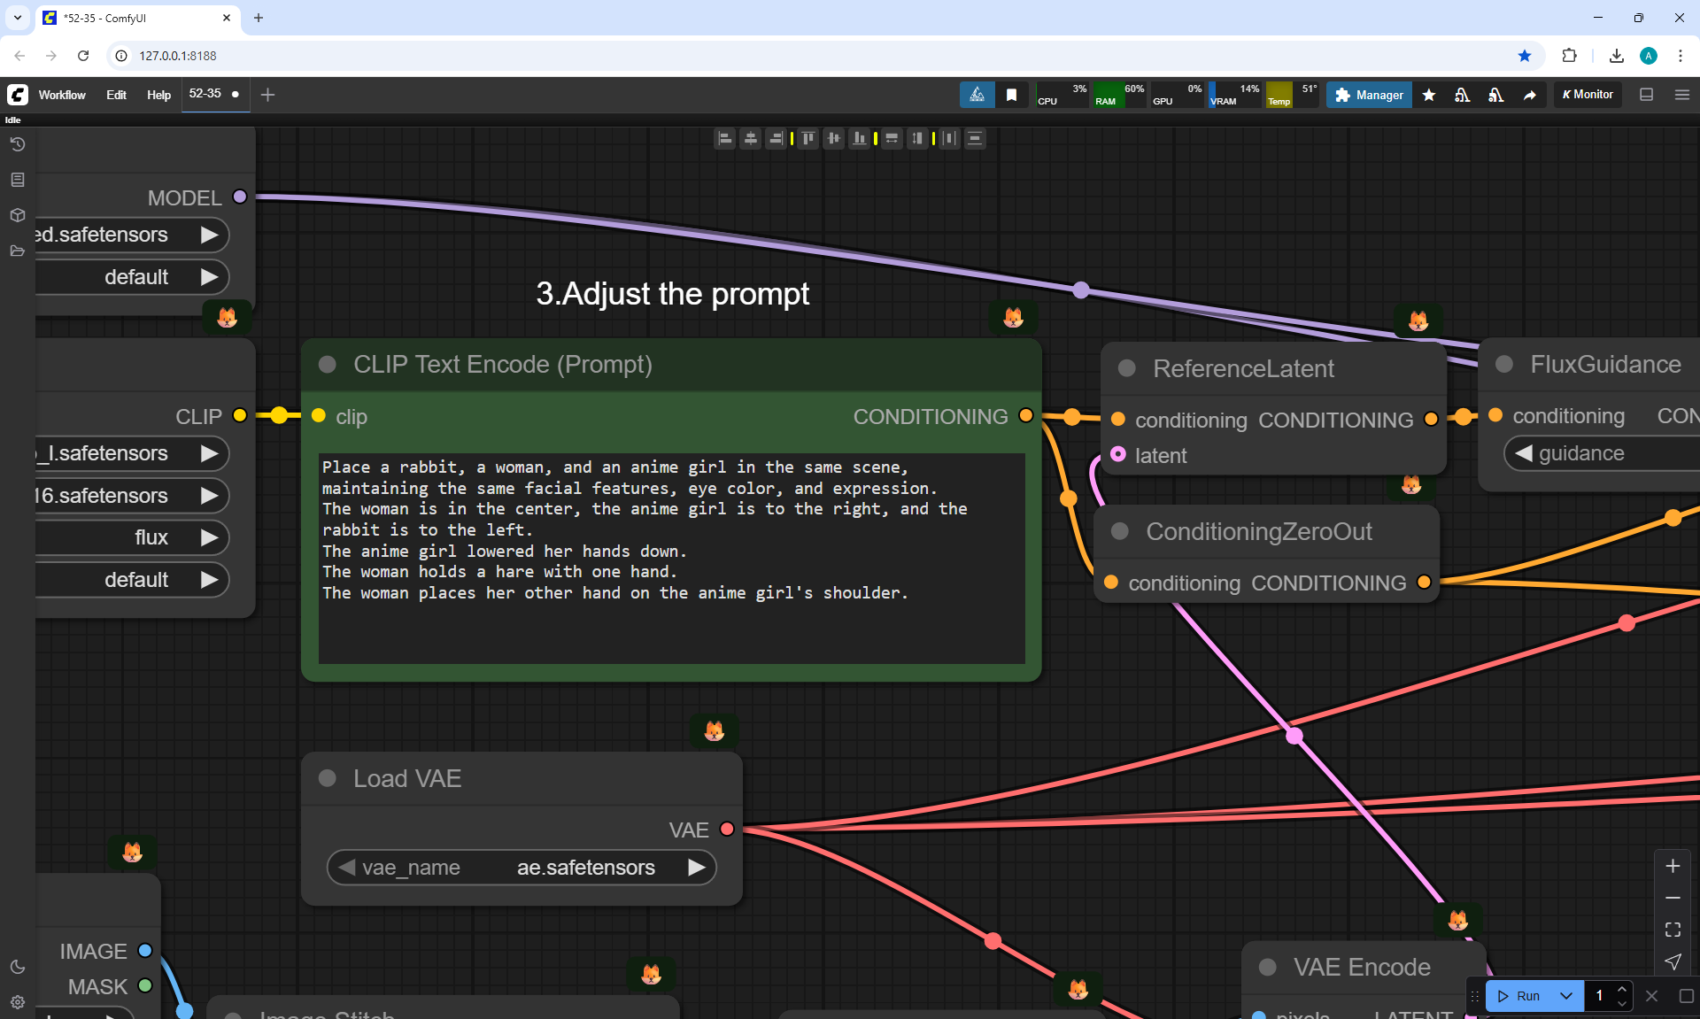Click the fit view icon in canvas controls

(1672, 930)
